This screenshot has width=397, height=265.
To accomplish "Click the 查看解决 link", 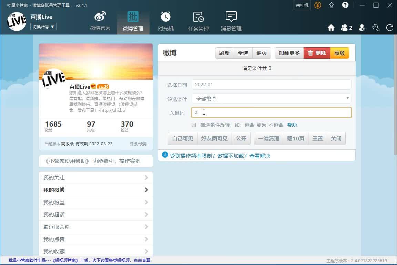I will (260, 156).
